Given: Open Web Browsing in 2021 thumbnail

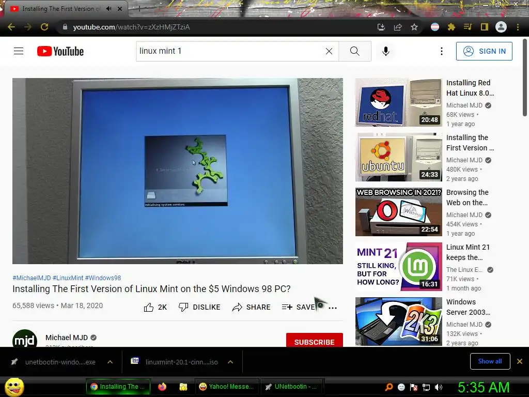Looking at the screenshot, I should coord(399,211).
